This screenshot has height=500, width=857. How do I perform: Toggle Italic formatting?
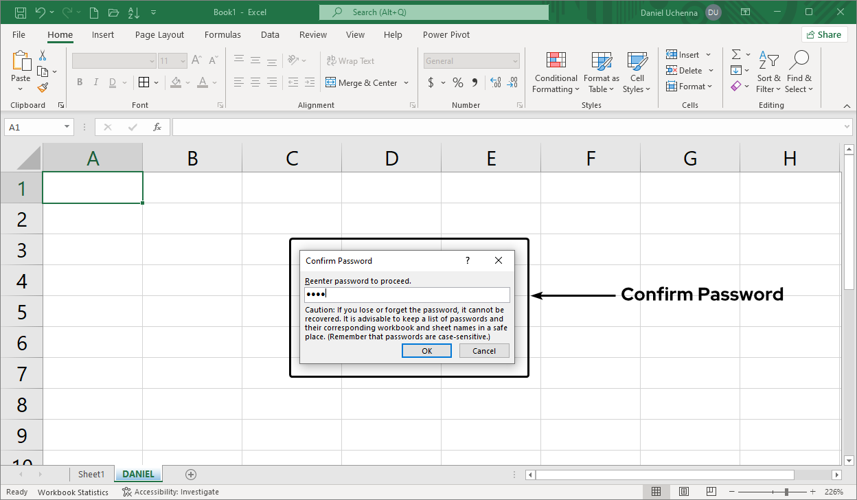click(x=96, y=82)
